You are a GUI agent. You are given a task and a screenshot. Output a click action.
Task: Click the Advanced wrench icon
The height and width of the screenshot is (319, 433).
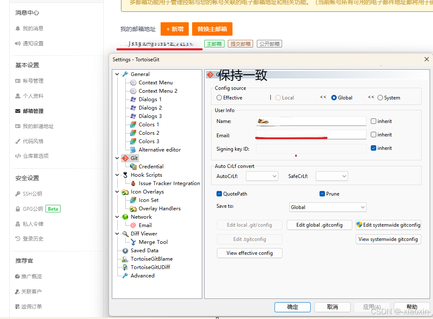tap(125, 276)
